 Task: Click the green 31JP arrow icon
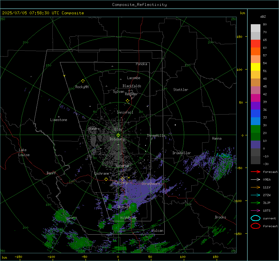point(255,203)
